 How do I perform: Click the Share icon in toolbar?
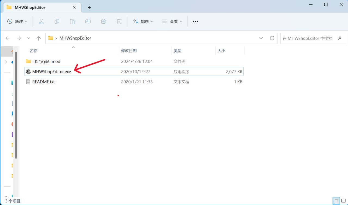[x=104, y=21]
